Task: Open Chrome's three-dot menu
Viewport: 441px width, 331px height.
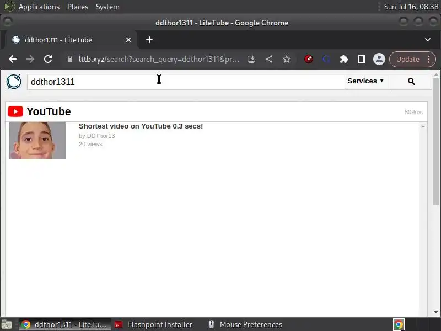Action: pyautogui.click(x=428, y=60)
